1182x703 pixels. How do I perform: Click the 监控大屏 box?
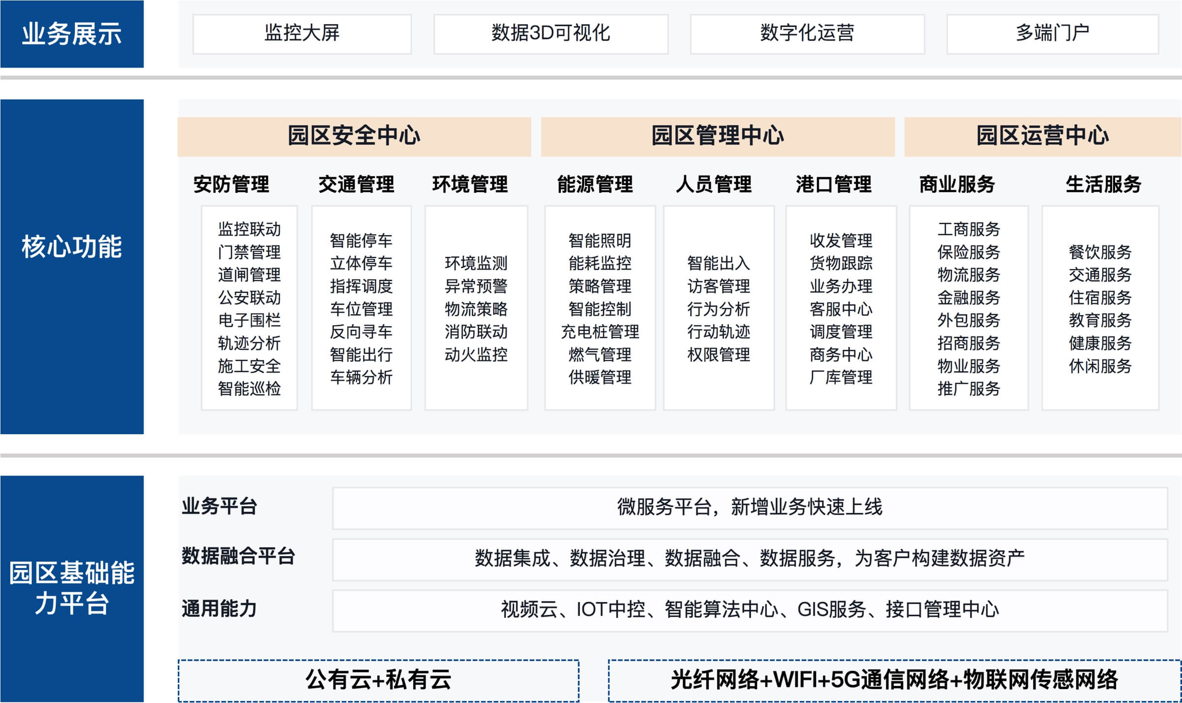pyautogui.click(x=302, y=33)
